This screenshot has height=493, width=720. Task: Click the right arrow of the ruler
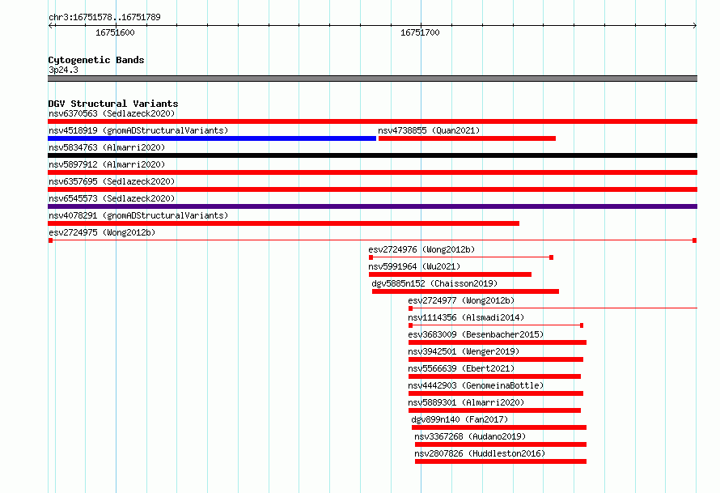[694, 25]
